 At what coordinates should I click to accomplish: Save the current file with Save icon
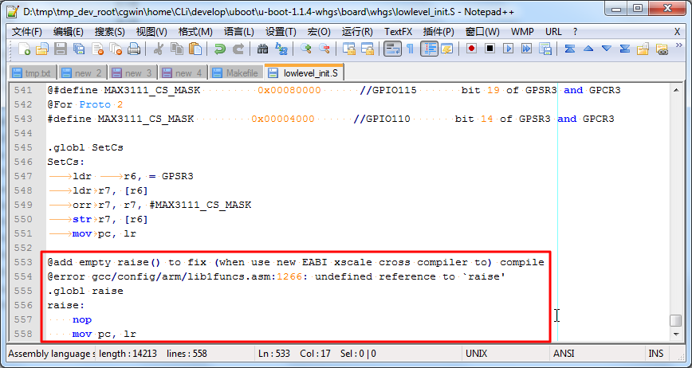(x=61, y=49)
